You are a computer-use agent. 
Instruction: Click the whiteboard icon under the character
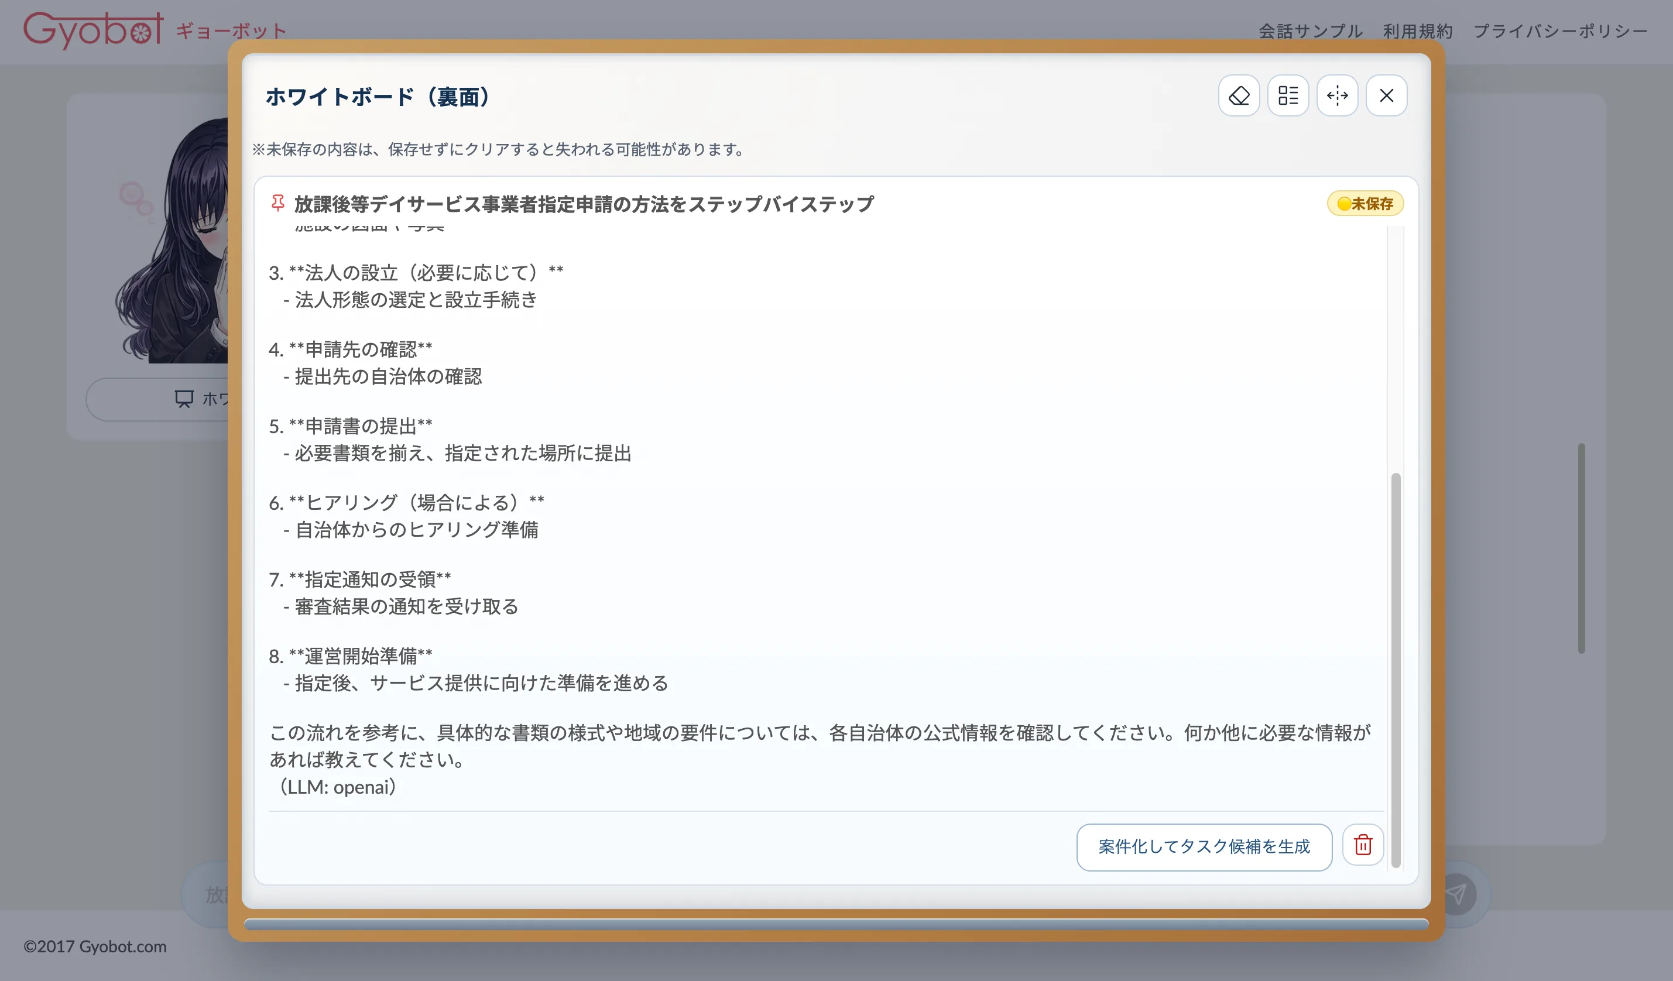pyautogui.click(x=184, y=399)
